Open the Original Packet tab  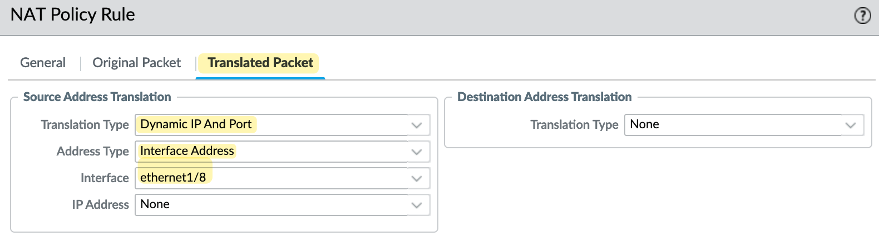[x=136, y=63]
